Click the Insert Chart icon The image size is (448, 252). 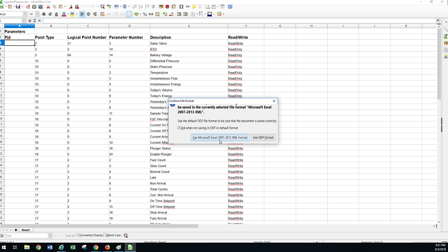point(167,7)
